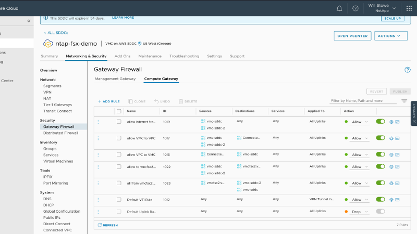Open the Troubleshooting tab

tap(184, 56)
